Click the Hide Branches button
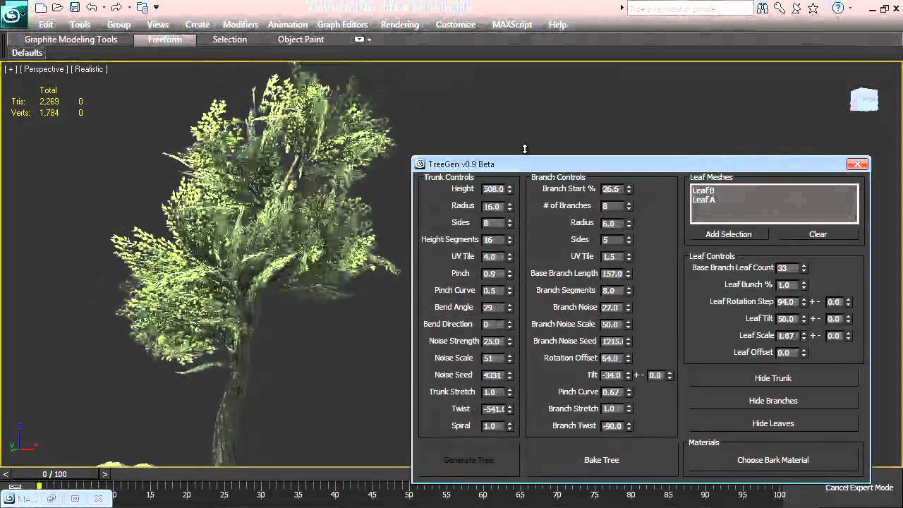The width and height of the screenshot is (903, 508). coord(773,401)
